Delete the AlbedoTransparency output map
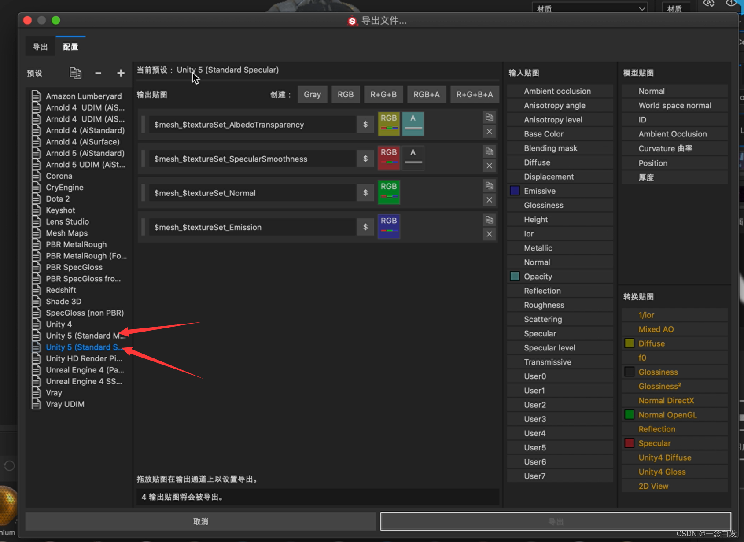 tap(489, 132)
